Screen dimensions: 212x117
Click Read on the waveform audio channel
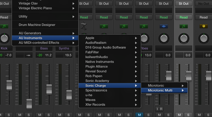click(x=163, y=17)
